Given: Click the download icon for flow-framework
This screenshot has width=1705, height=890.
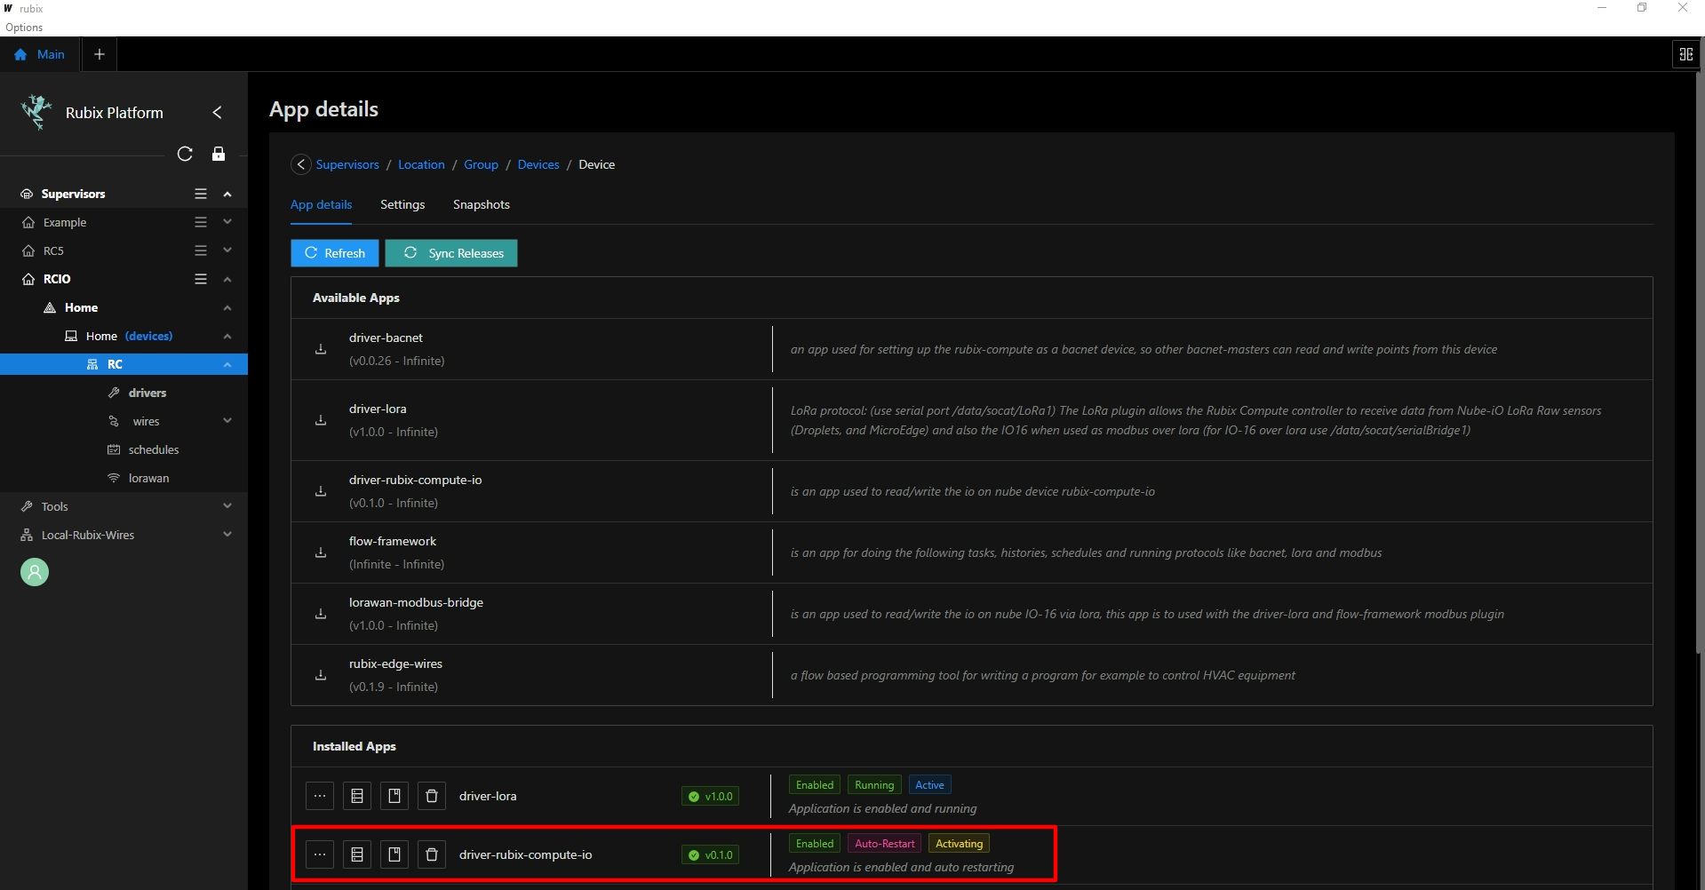Looking at the screenshot, I should tap(321, 552).
